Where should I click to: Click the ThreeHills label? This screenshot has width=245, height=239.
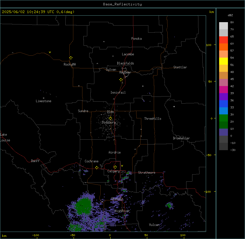pyautogui.click(x=153, y=119)
